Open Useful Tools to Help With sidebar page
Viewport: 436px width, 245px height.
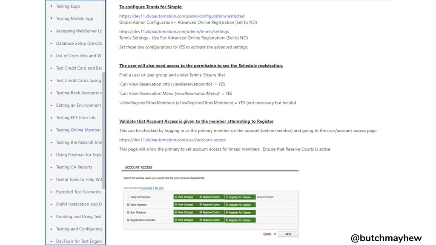point(79,179)
